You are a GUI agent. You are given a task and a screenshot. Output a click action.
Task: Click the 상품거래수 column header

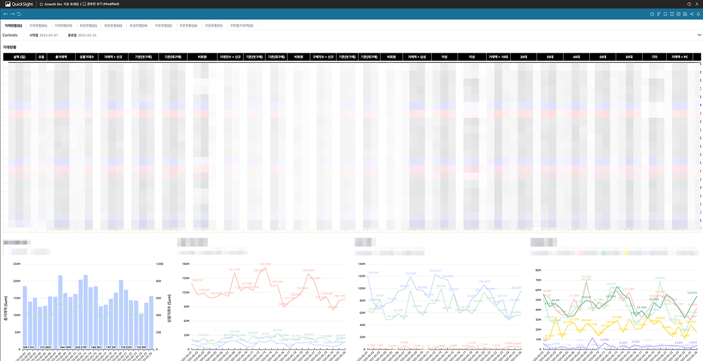(x=86, y=57)
